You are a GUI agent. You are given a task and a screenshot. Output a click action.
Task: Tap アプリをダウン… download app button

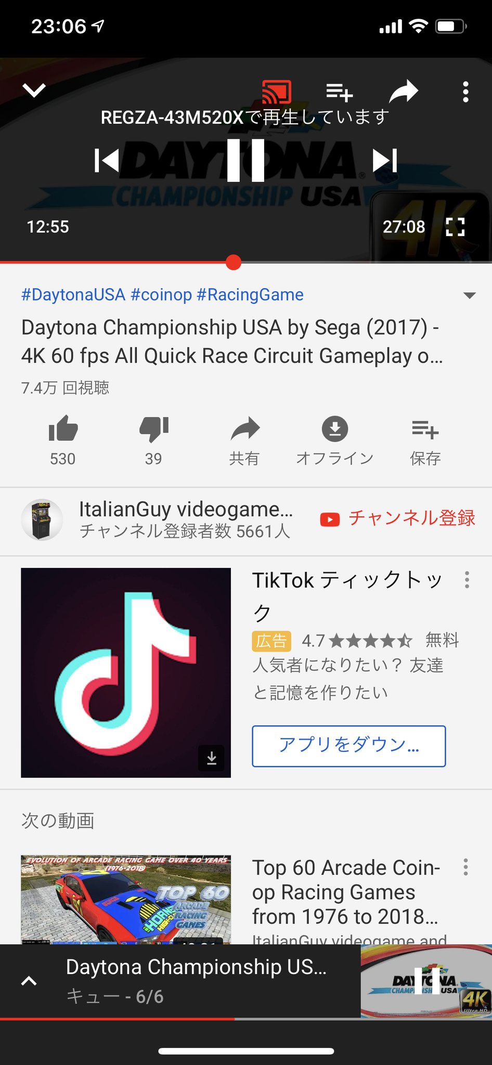[349, 746]
